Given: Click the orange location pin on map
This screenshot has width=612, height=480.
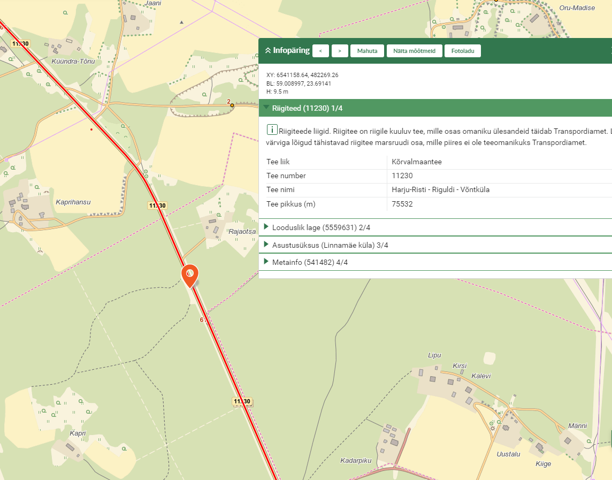Looking at the screenshot, I should coord(190,275).
